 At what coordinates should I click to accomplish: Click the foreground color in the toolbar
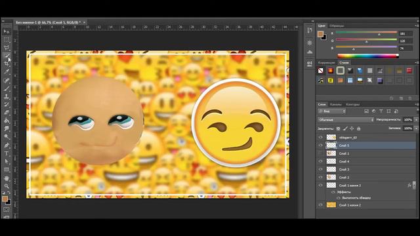coord(5,199)
